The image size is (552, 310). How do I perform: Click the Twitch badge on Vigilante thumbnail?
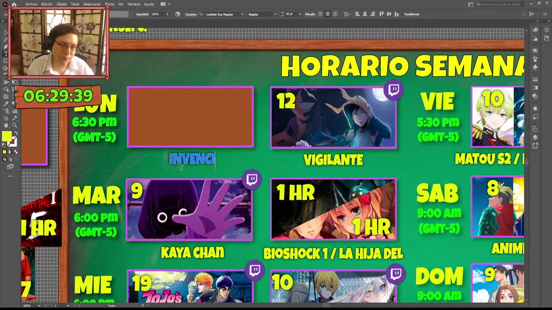[393, 90]
